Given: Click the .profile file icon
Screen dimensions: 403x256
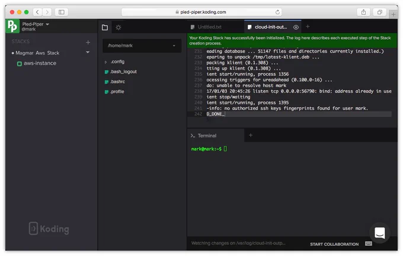Looking at the screenshot, I should coord(107,92).
